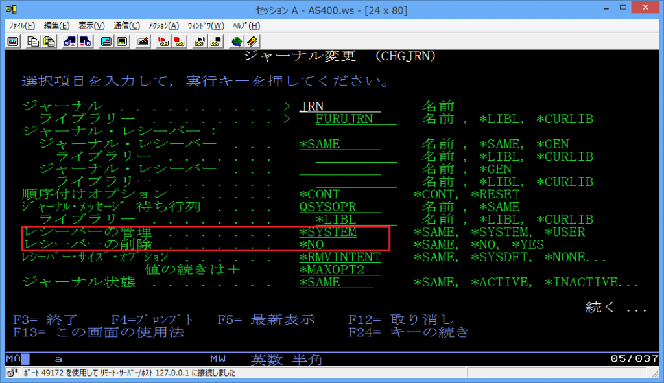Screen dimensions: 664x383
Task: Click the connection status icon in the status bar
Action: pyautogui.click(x=12, y=373)
